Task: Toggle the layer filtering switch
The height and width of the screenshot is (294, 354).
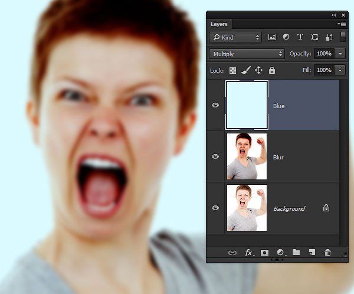Action: click(x=343, y=37)
